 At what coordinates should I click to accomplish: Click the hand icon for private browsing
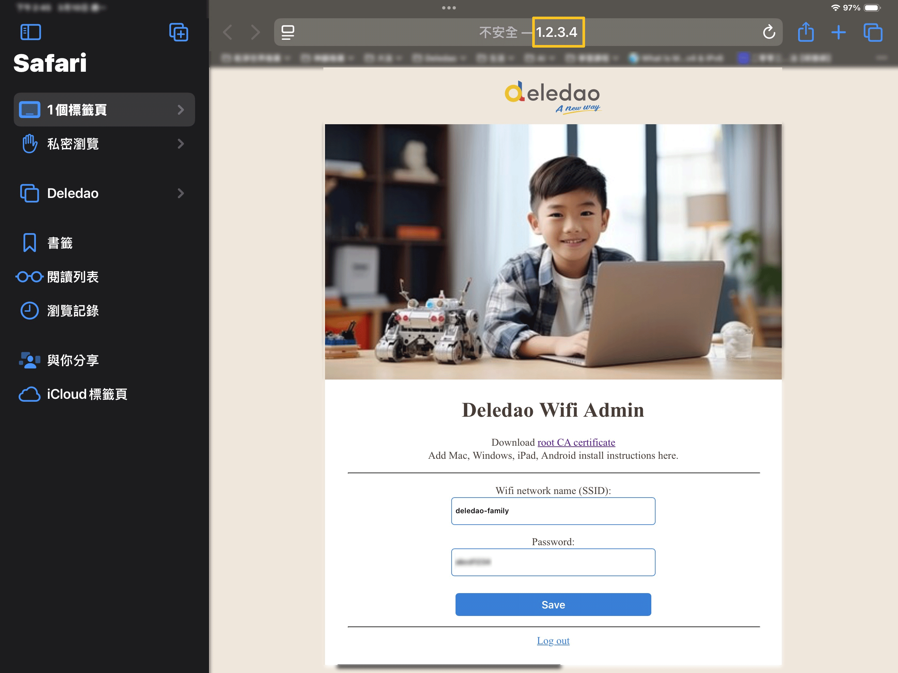coord(29,143)
